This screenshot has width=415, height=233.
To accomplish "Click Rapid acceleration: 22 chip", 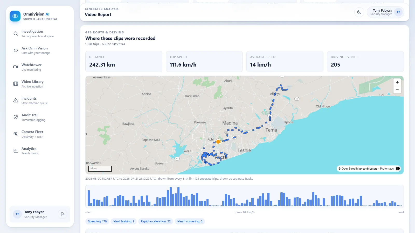I will [x=156, y=221].
